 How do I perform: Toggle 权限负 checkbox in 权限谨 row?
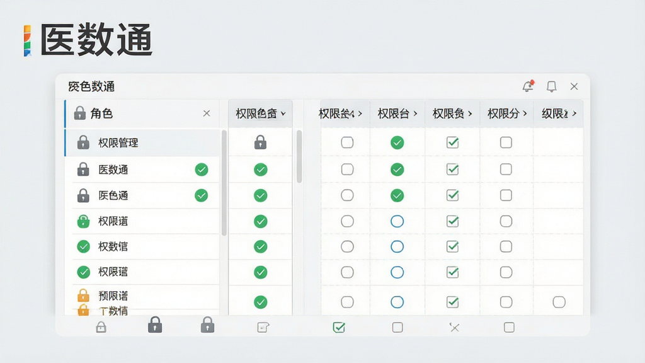click(452, 221)
